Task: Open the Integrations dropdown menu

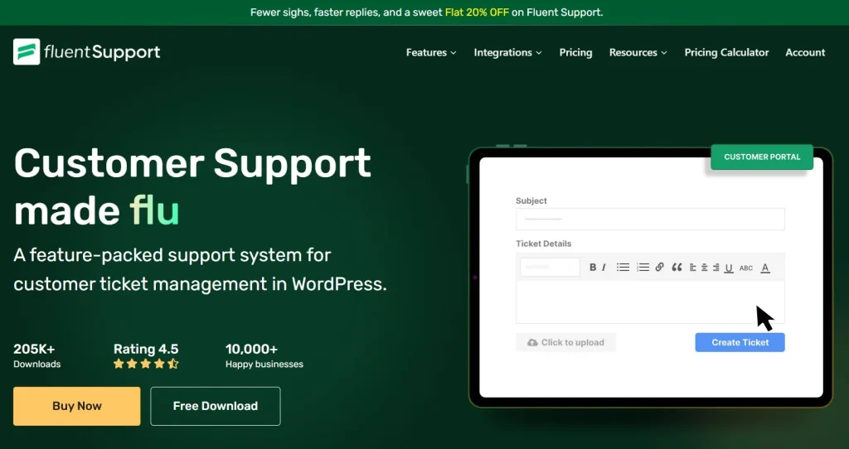Action: 507,52
